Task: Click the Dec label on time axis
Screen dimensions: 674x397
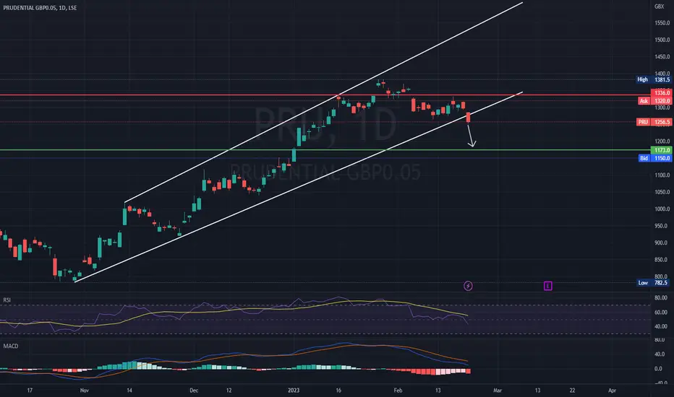Action: pos(194,390)
